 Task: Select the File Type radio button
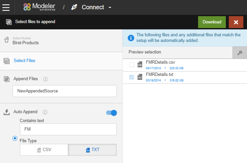(x=15, y=138)
